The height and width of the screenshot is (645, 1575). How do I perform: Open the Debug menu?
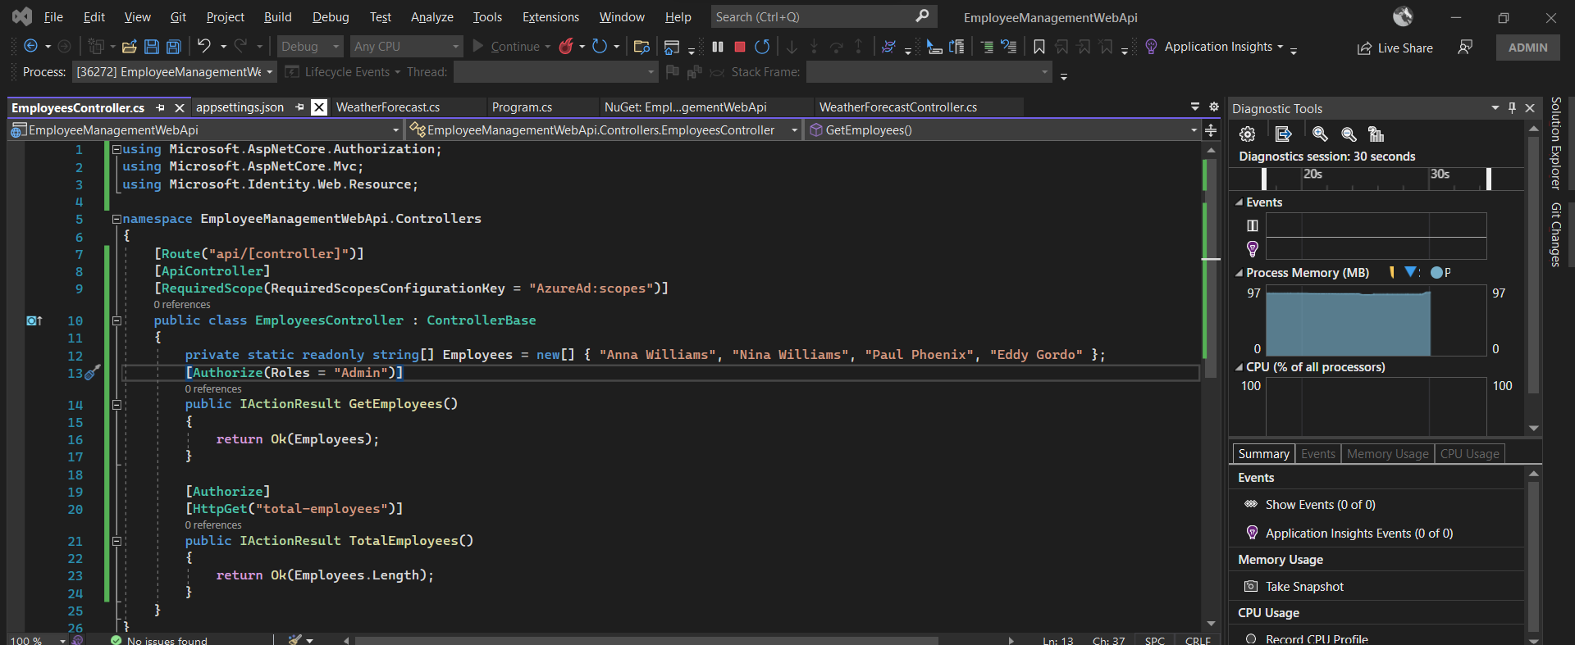tap(331, 16)
